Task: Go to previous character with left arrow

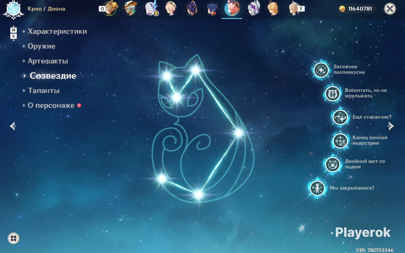Action: [x=13, y=126]
